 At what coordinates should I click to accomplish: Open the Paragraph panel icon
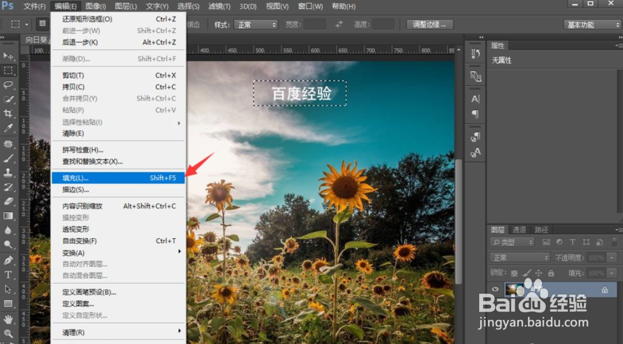475,114
